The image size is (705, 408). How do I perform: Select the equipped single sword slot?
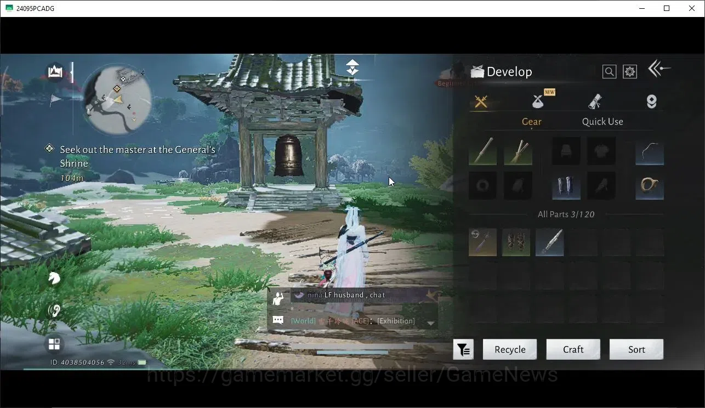(483, 151)
